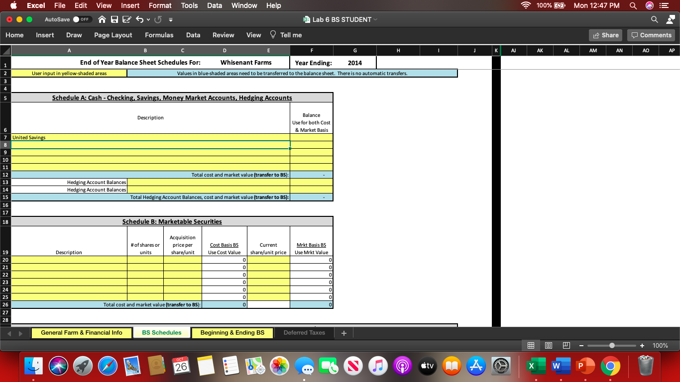Go to previous sheet tab arrow
The width and height of the screenshot is (680, 382).
pyautogui.click(x=8, y=333)
